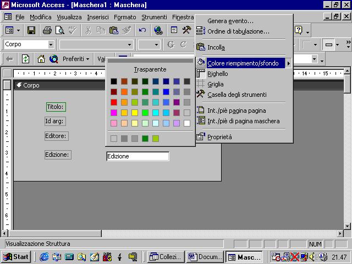Screen dimensions: 352x264
Task: Open Internet Explorer from quick launch
Action: coord(44,257)
